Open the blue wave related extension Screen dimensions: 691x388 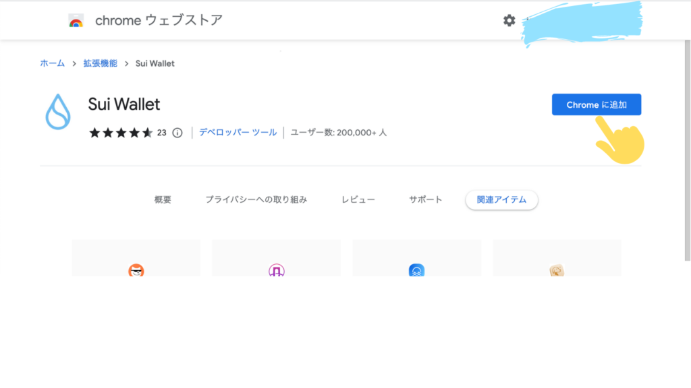coord(416,270)
